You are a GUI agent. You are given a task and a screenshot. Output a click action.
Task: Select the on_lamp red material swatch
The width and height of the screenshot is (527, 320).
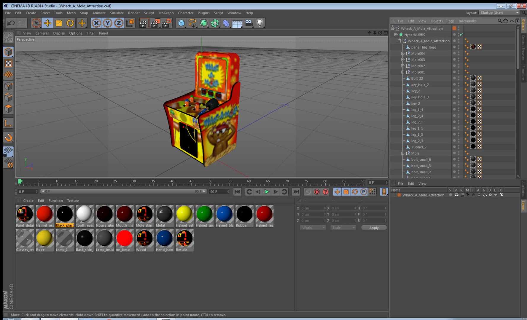125,240
